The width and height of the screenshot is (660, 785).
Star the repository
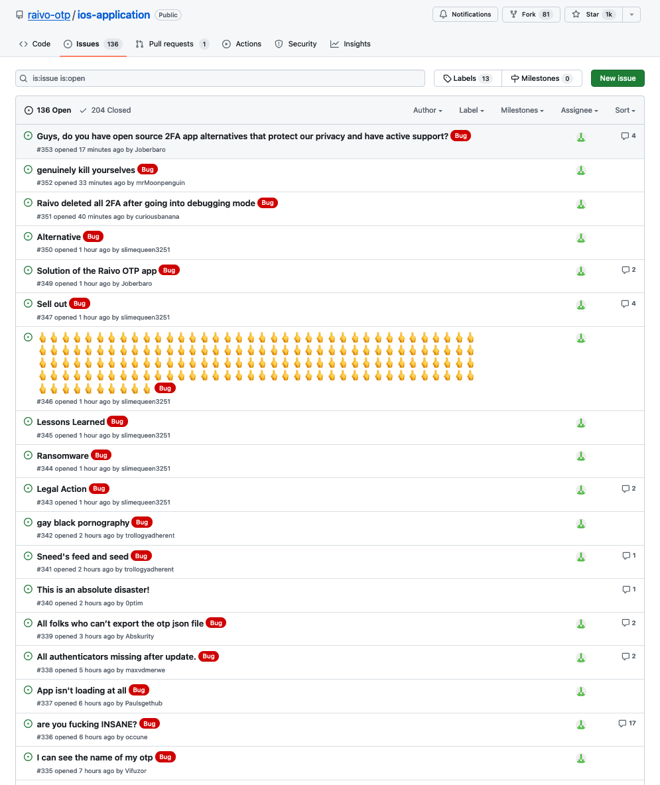click(x=594, y=15)
